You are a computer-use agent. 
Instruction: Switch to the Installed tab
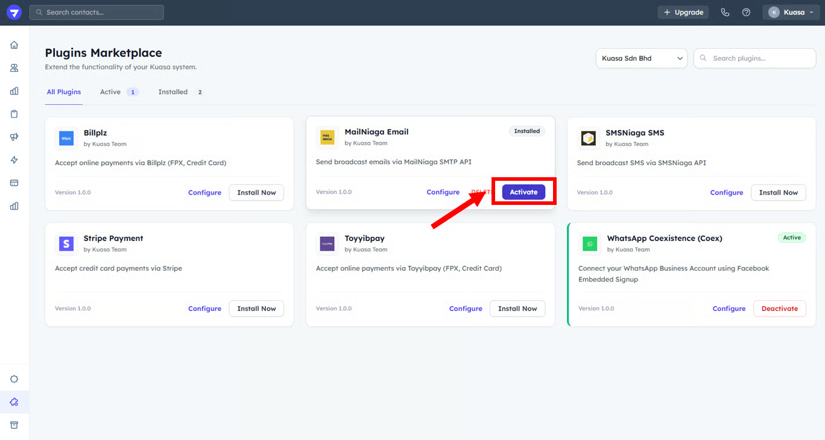coord(173,92)
